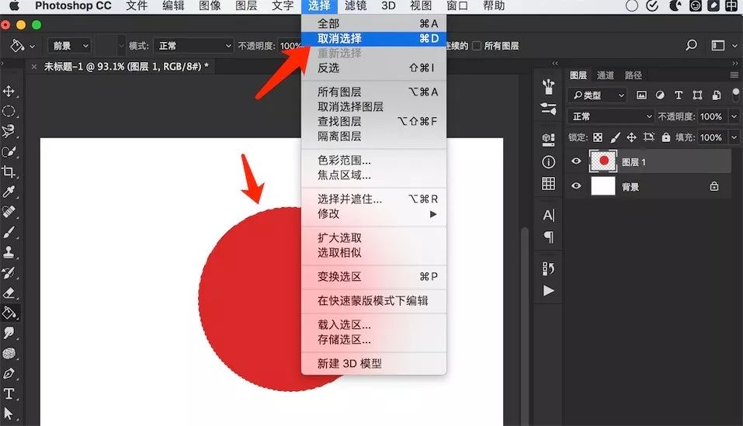Open the 3D panel cube icon
The width and height of the screenshot is (743, 426).
[548, 139]
